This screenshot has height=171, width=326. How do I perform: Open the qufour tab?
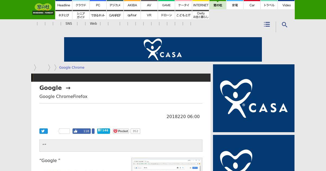click(x=132, y=15)
